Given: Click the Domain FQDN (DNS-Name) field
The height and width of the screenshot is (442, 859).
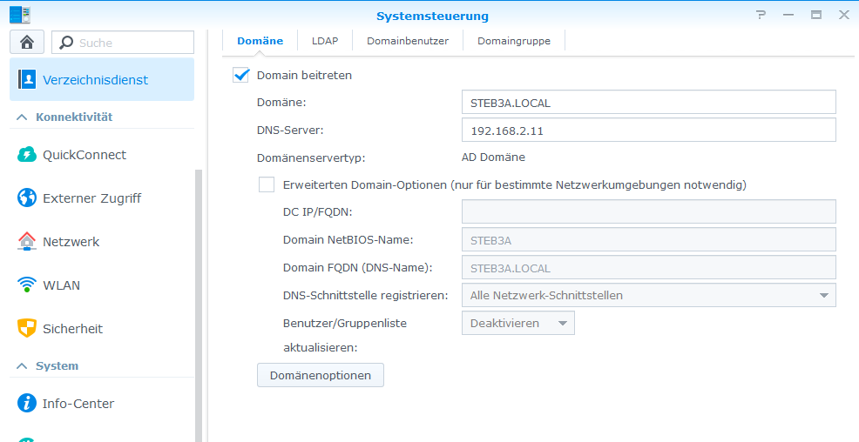Looking at the screenshot, I should click(x=649, y=267).
